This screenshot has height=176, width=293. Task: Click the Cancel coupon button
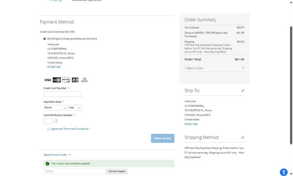pyautogui.click(x=117, y=171)
